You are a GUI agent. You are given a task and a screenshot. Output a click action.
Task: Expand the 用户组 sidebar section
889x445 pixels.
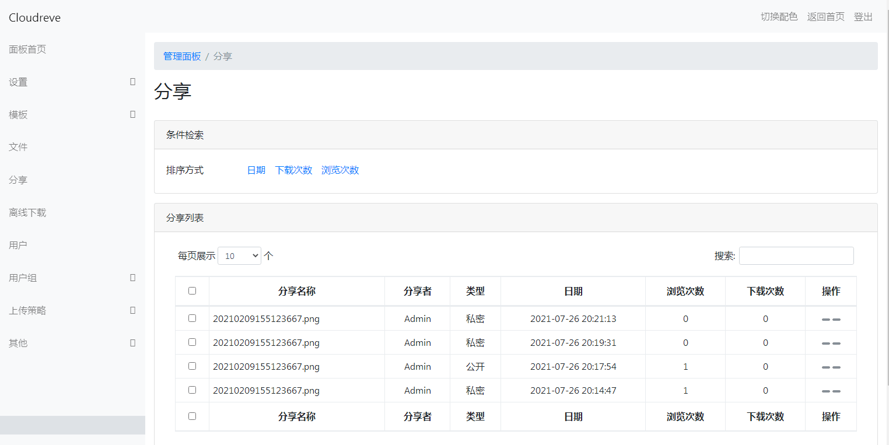[x=72, y=278]
